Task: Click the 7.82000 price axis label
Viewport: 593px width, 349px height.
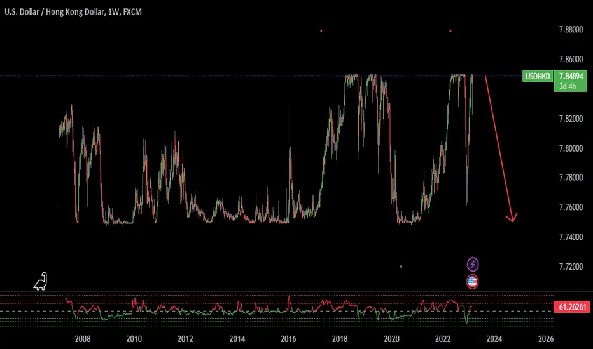Action: coord(571,119)
